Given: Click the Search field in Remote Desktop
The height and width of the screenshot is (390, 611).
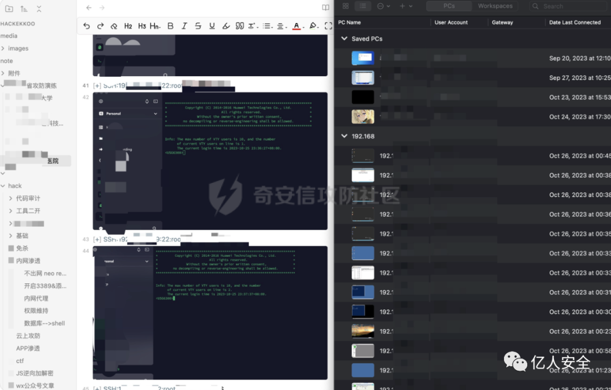Looking at the screenshot, I should 570,6.
